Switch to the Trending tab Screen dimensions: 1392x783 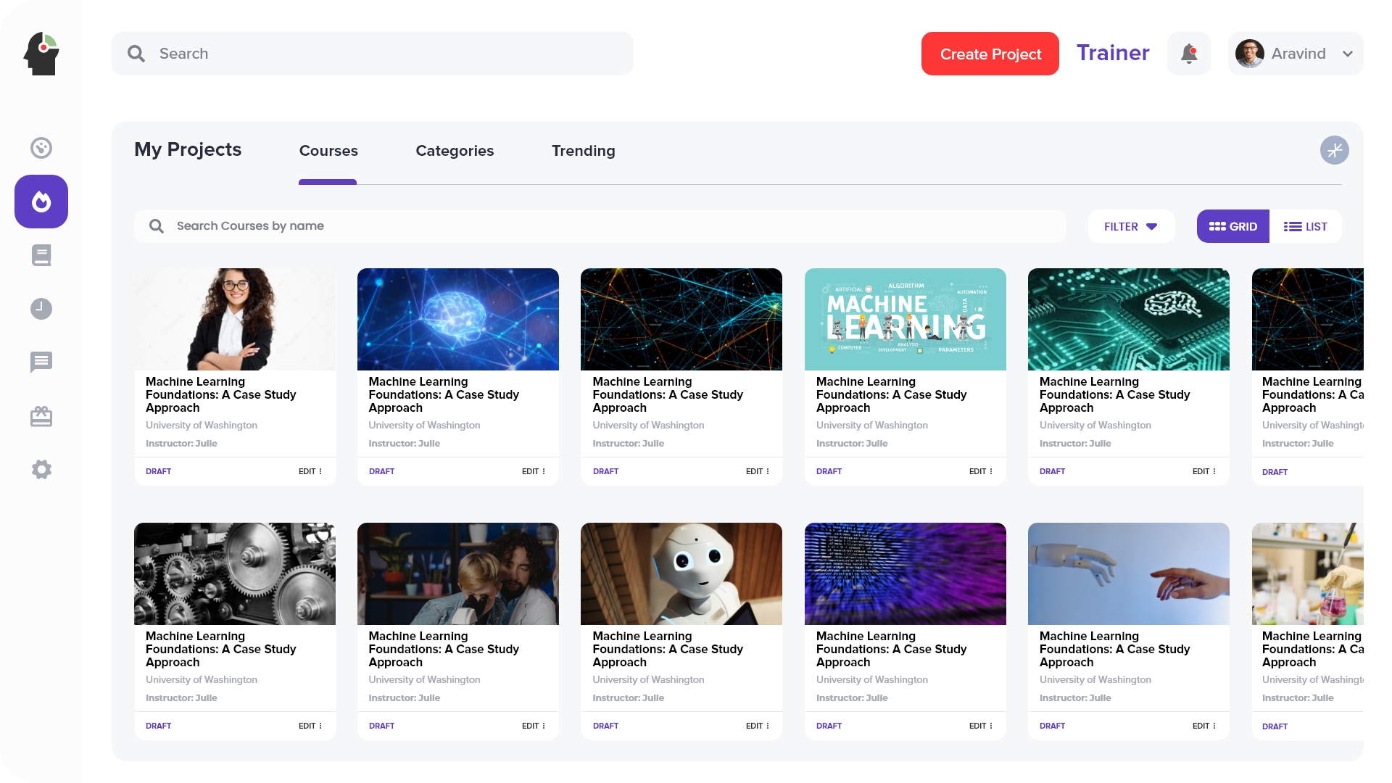[583, 151]
